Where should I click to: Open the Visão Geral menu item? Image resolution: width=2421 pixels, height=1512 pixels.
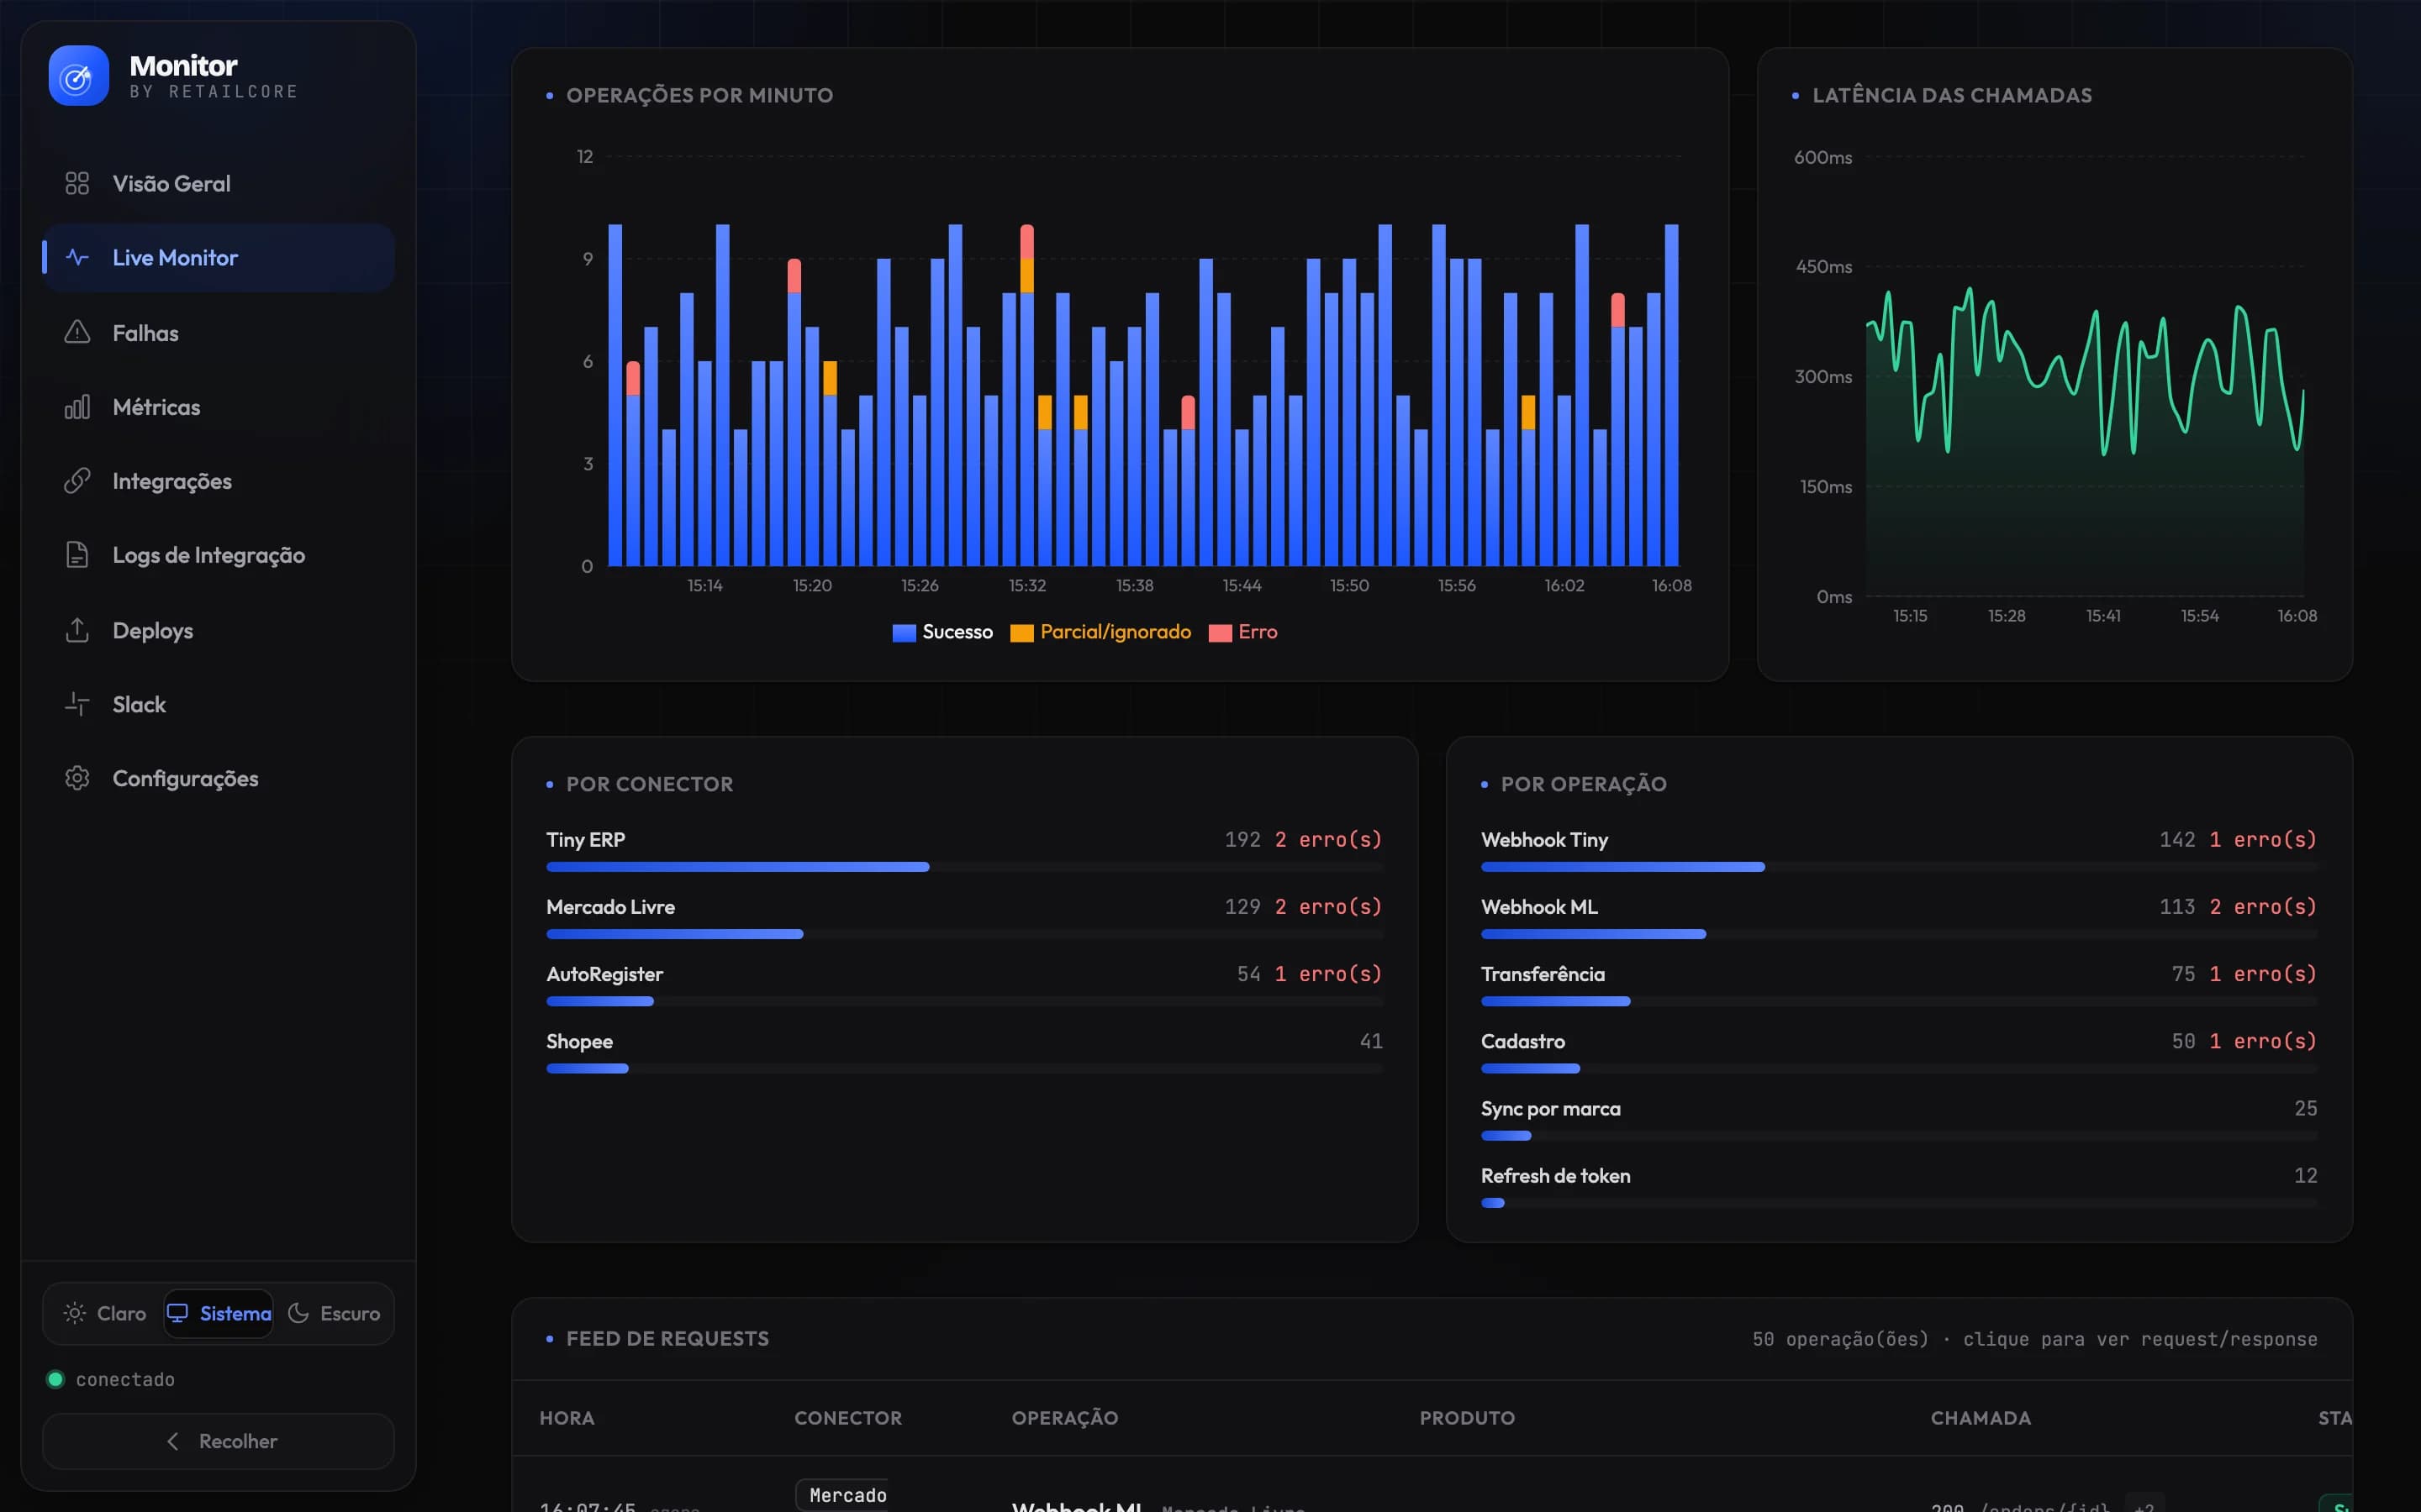click(218, 183)
